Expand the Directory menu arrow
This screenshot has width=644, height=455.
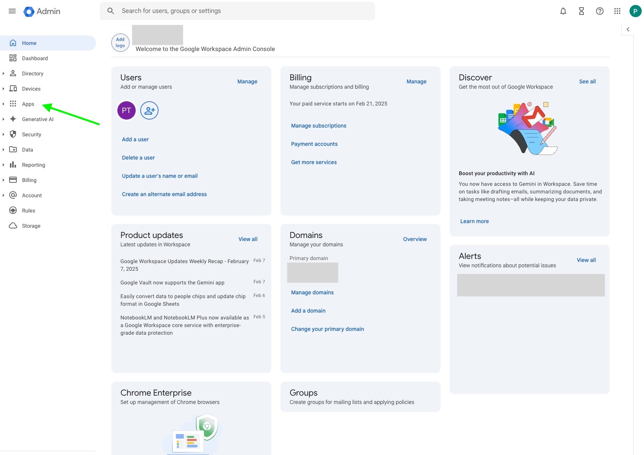(3, 73)
